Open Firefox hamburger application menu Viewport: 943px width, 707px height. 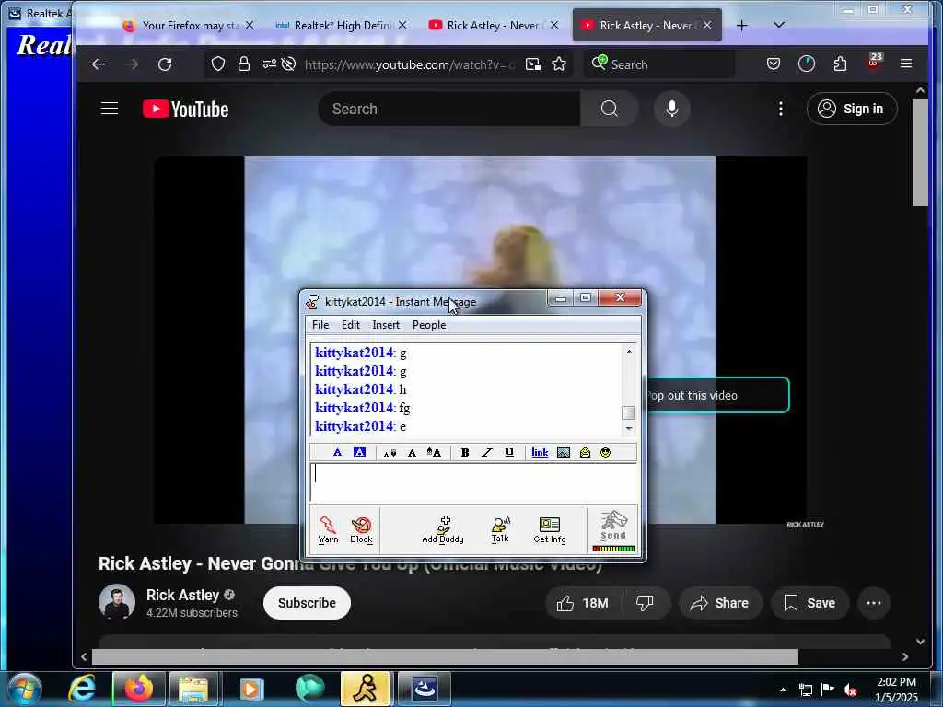[906, 64]
